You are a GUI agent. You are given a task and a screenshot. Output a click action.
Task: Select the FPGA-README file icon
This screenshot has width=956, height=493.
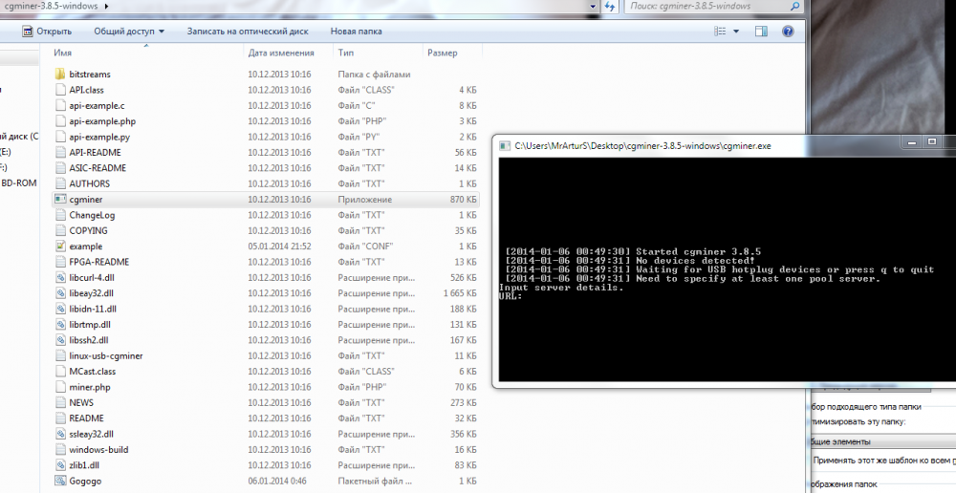coord(59,262)
